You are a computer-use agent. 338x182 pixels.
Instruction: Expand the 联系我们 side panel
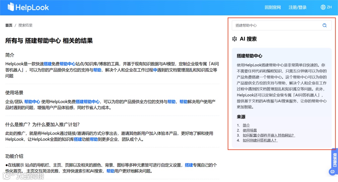point(335,160)
